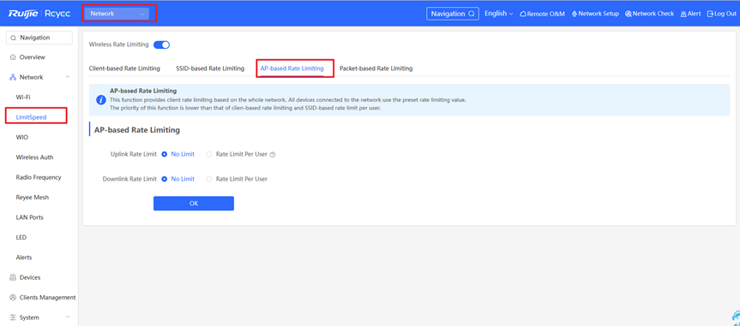Click the AP-based Rate Limiting section heading

click(137, 130)
